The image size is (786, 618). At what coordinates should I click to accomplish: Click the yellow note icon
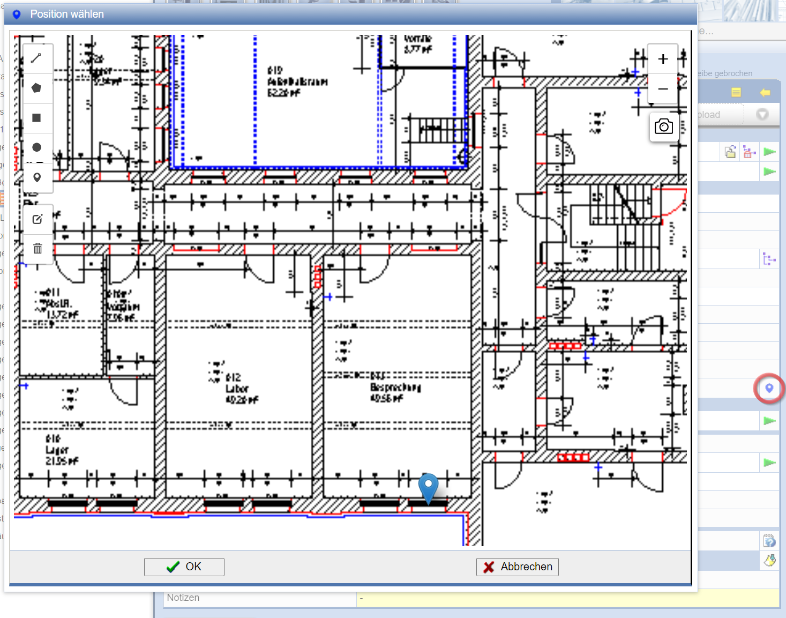[x=736, y=93]
